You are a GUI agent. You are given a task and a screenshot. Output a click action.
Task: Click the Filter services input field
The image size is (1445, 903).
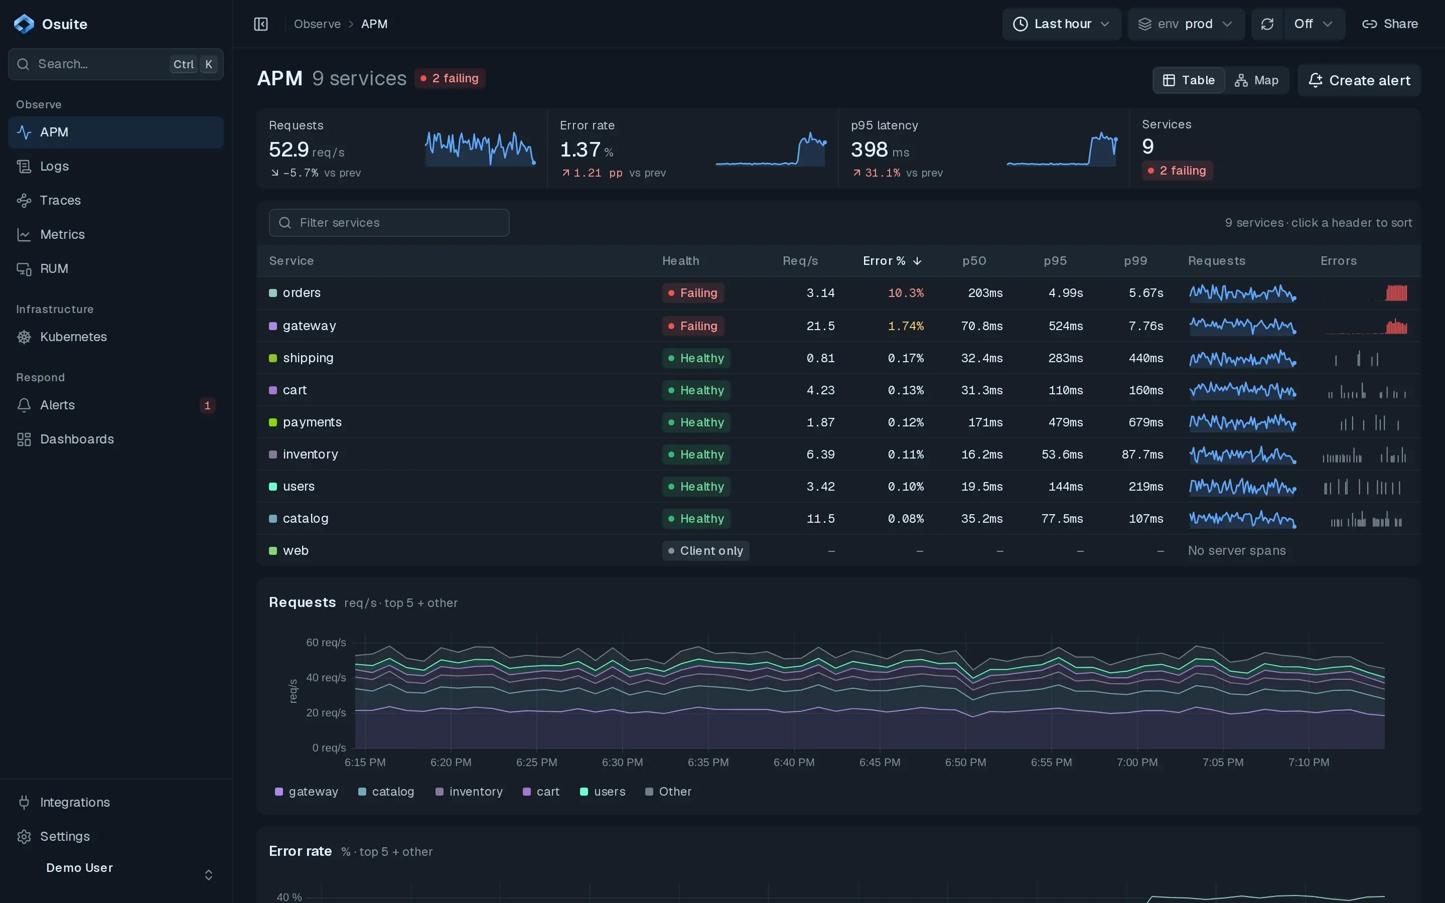click(389, 223)
